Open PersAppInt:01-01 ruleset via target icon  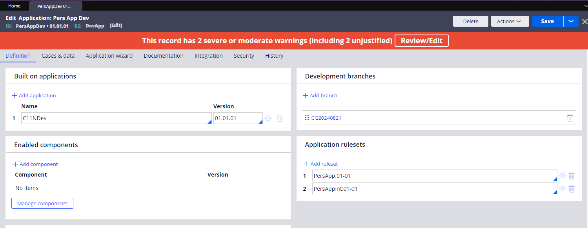(x=562, y=189)
